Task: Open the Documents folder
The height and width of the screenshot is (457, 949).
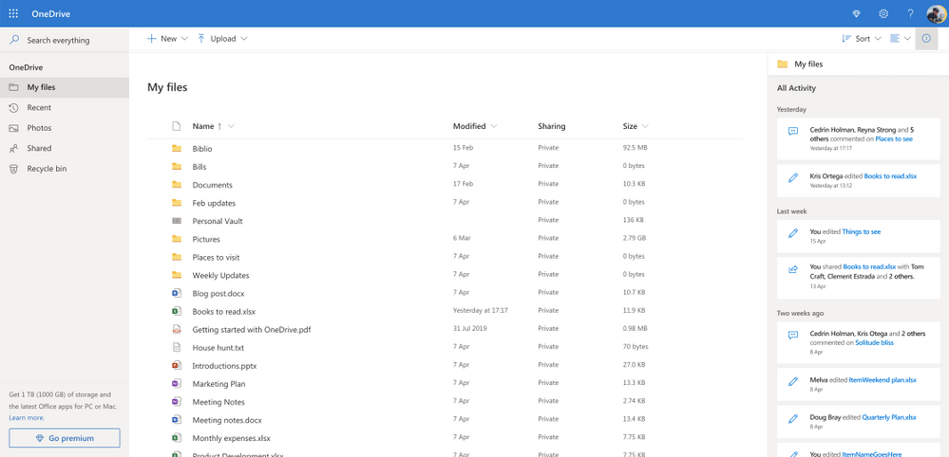Action: tap(213, 185)
